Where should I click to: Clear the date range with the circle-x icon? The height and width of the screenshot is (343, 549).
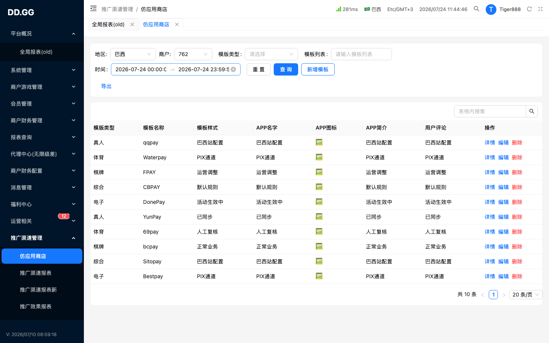(233, 69)
